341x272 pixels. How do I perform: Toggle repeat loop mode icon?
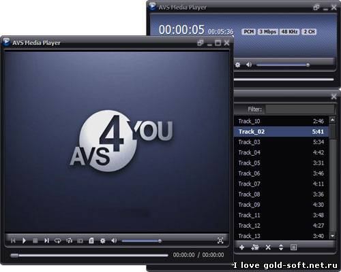coord(58,241)
